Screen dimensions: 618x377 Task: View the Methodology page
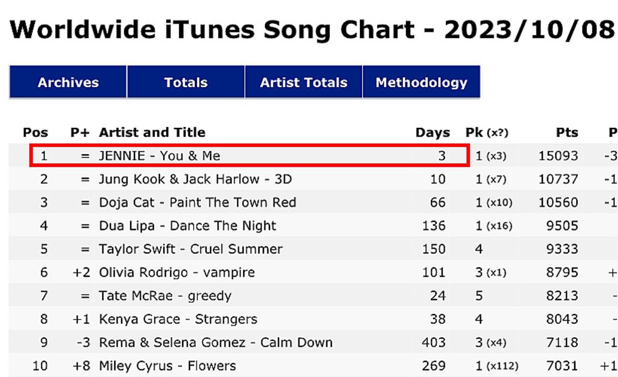pos(421,82)
